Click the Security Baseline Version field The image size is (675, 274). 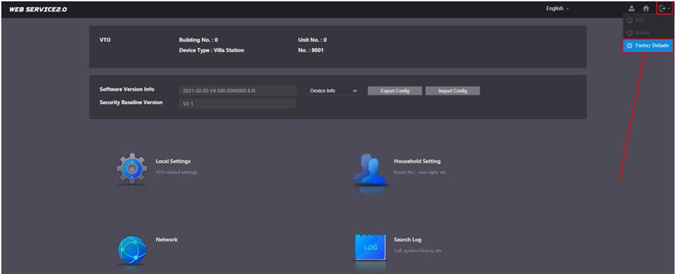(x=238, y=103)
